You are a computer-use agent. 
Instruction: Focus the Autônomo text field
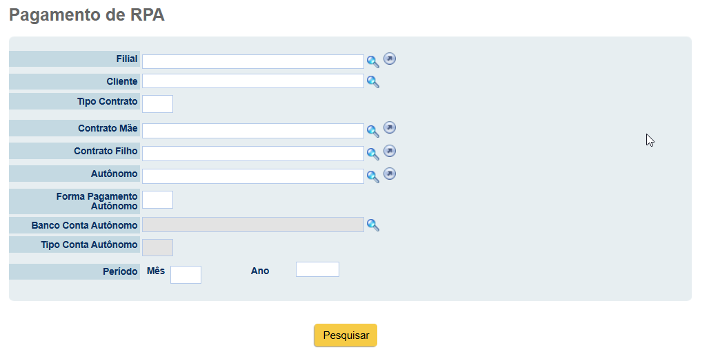(x=252, y=176)
